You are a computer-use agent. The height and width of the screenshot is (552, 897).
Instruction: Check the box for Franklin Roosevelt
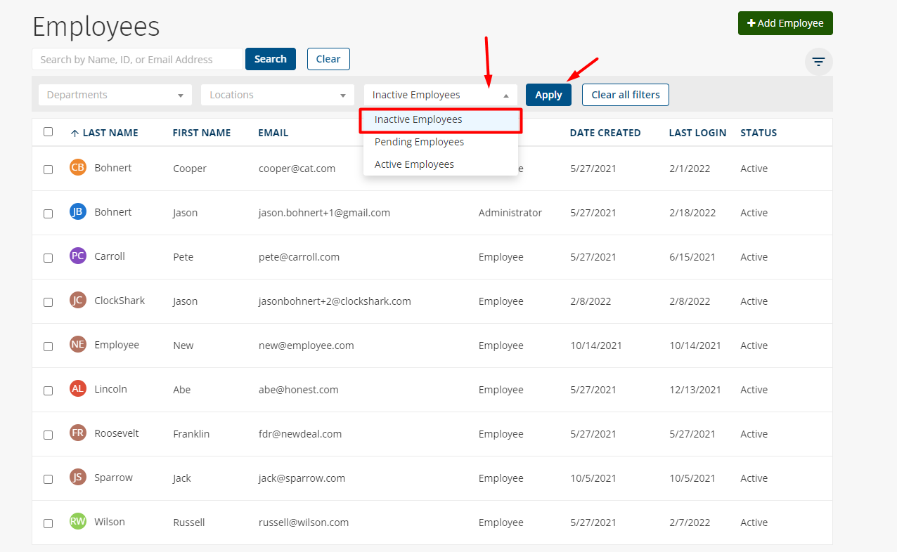click(x=48, y=435)
